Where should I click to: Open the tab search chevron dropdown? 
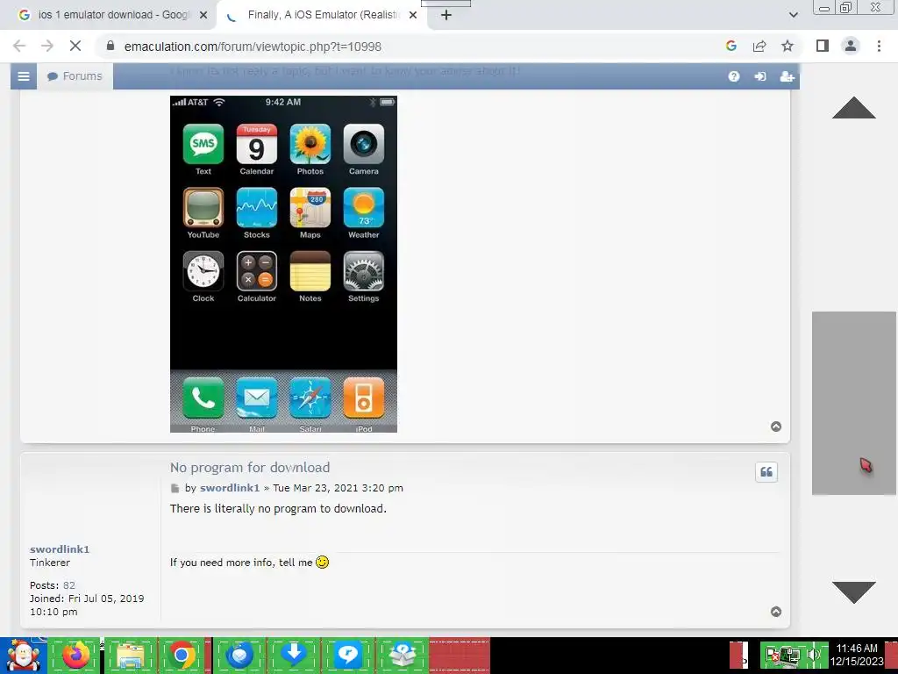point(793,15)
